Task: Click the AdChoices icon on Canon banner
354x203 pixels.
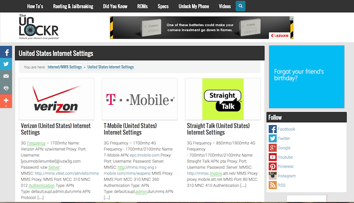Action: click(x=291, y=18)
